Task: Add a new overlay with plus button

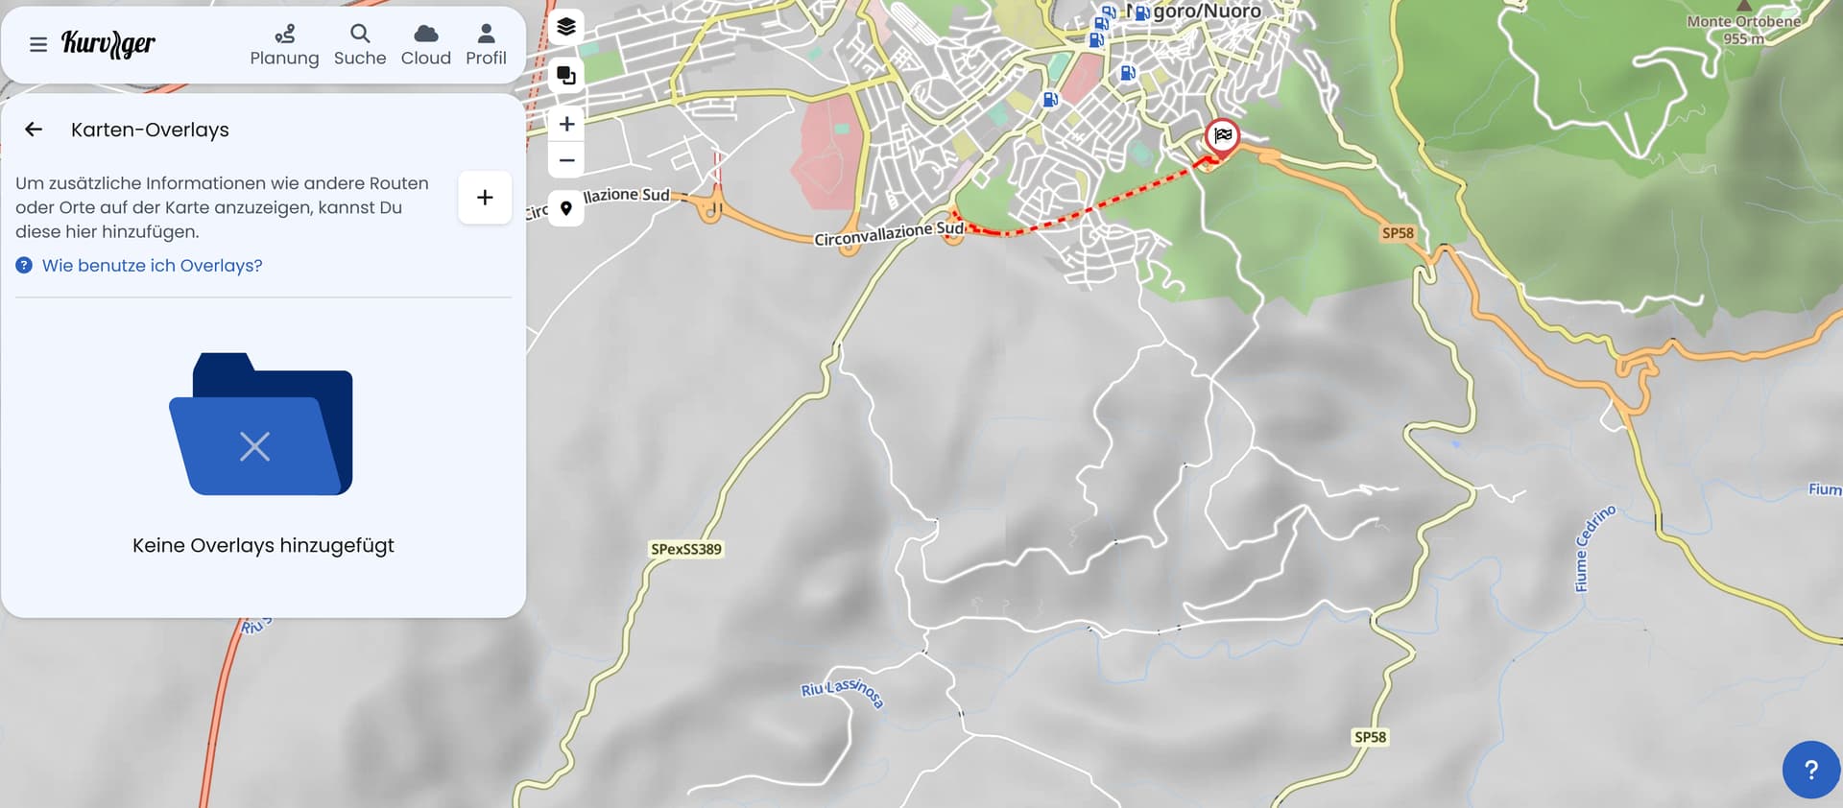Action: 485,198
